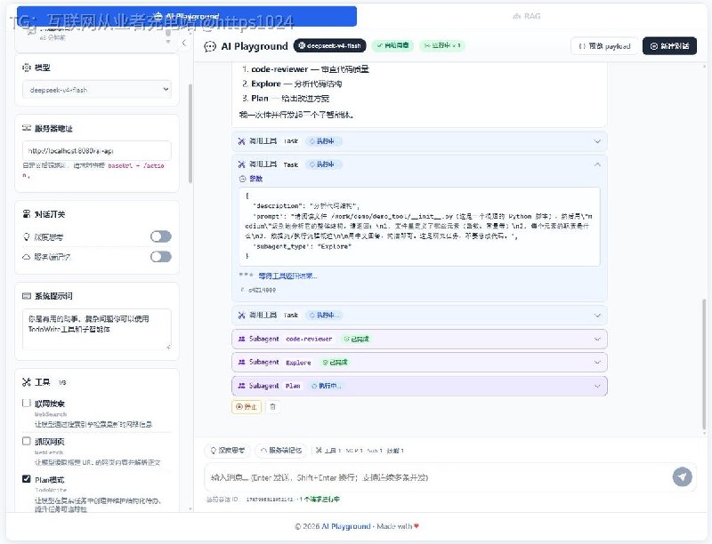712x544 pixels.
Task: Click the people icon on Subagent Explore row
Action: tap(241, 362)
